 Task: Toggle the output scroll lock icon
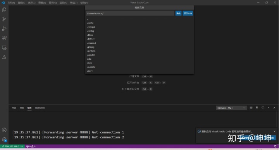coord(257,108)
